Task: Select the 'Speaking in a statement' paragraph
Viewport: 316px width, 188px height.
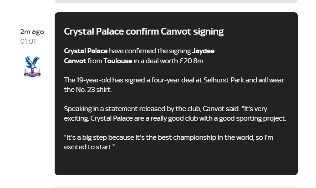Action: click(x=175, y=113)
